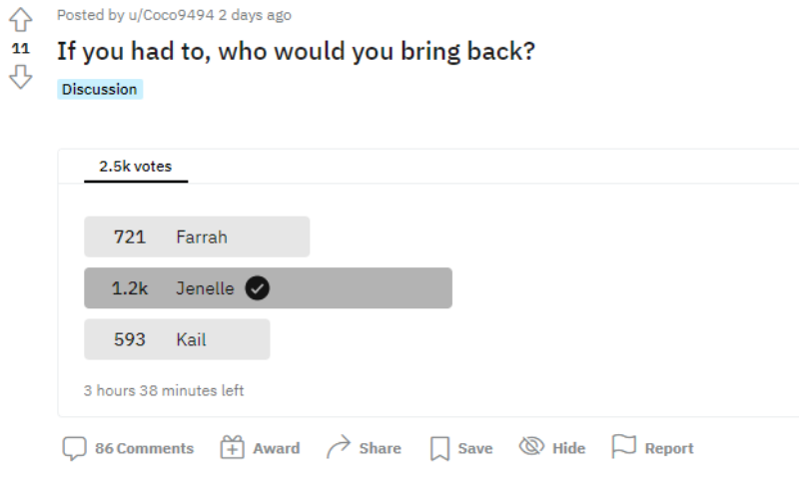The image size is (799, 499).
Task: Select the Farrah poll option
Action: point(197,237)
